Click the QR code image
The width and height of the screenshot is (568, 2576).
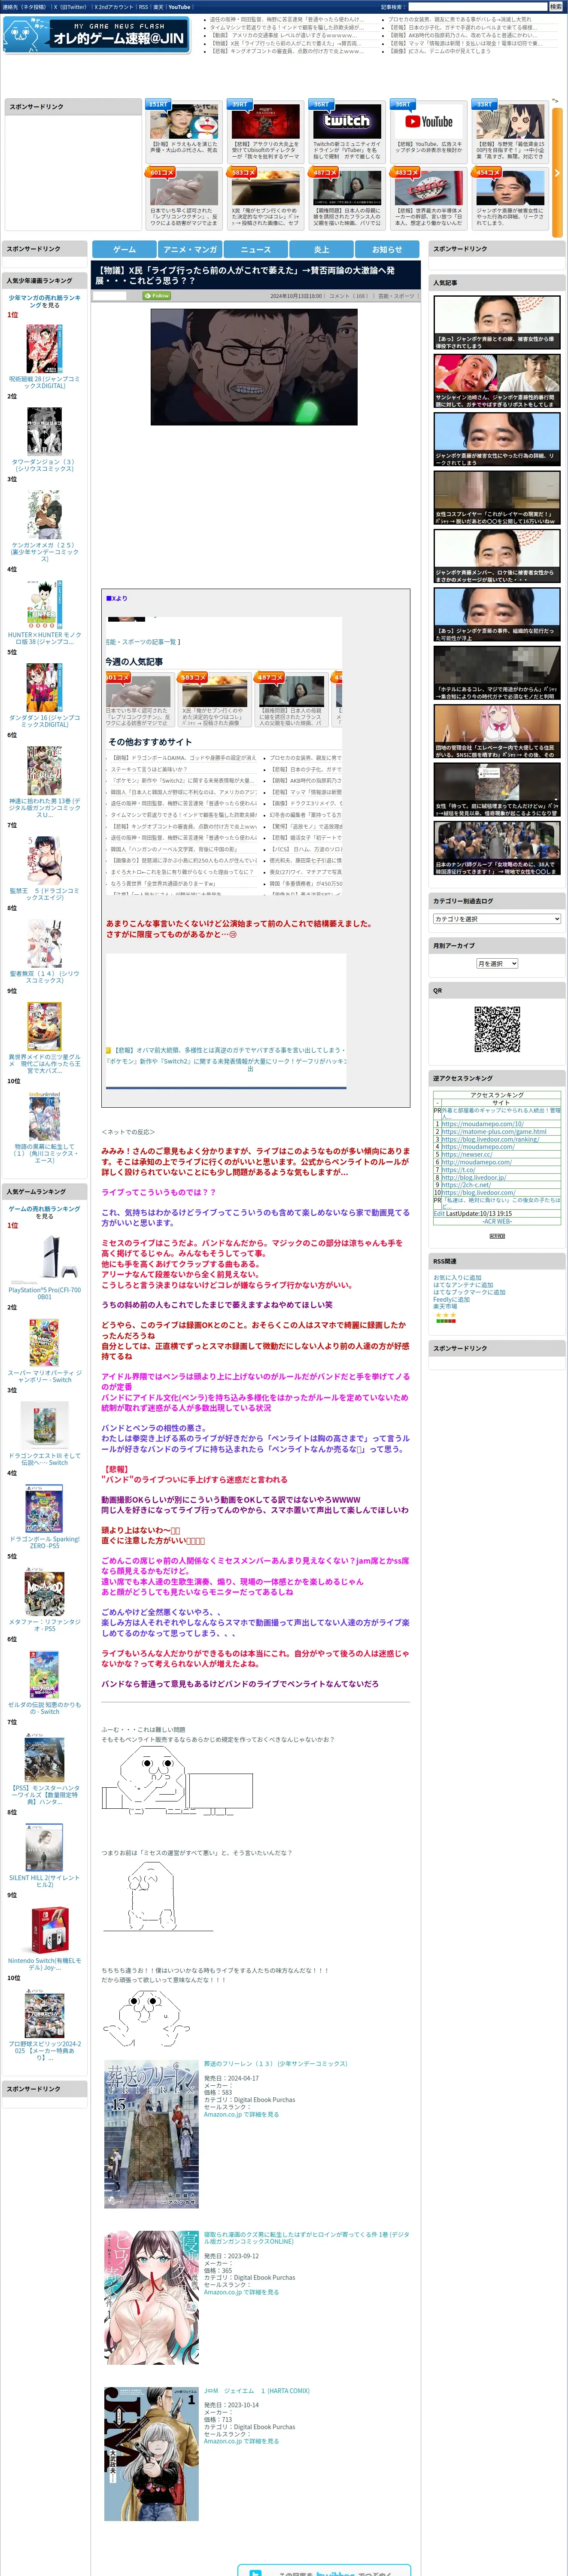497,1029
